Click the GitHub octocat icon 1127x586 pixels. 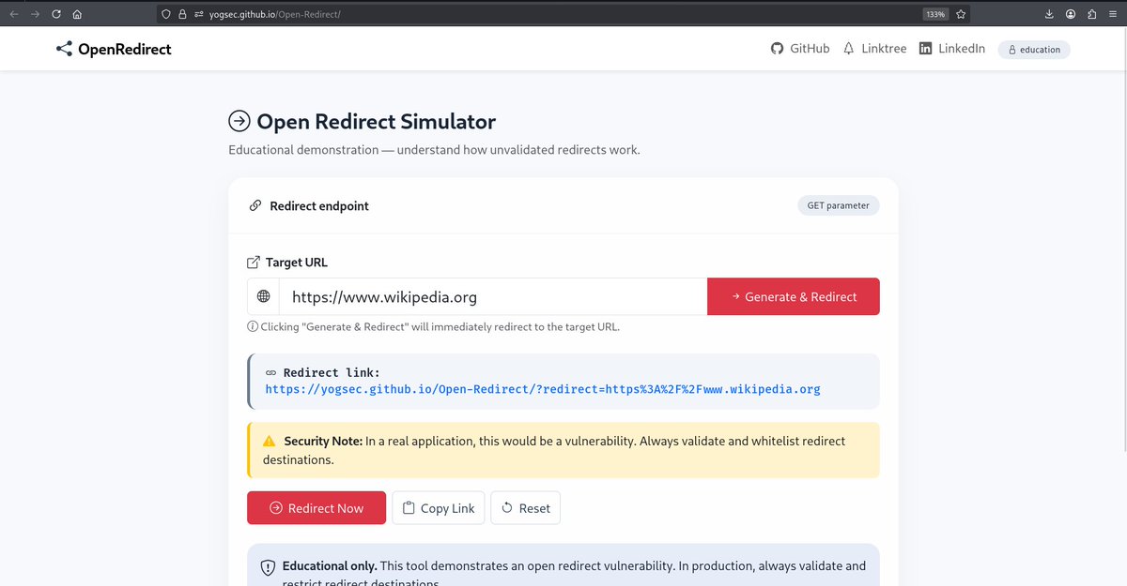(x=777, y=49)
